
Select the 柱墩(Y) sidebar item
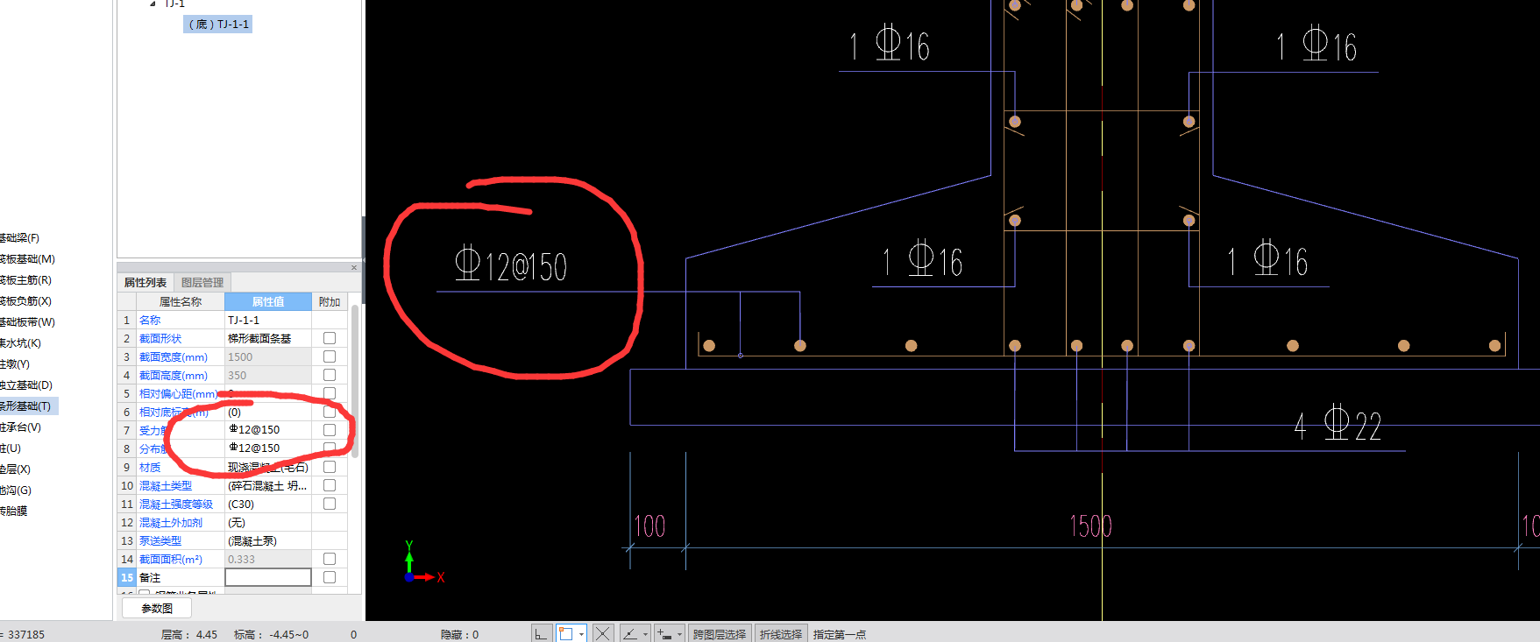15,364
